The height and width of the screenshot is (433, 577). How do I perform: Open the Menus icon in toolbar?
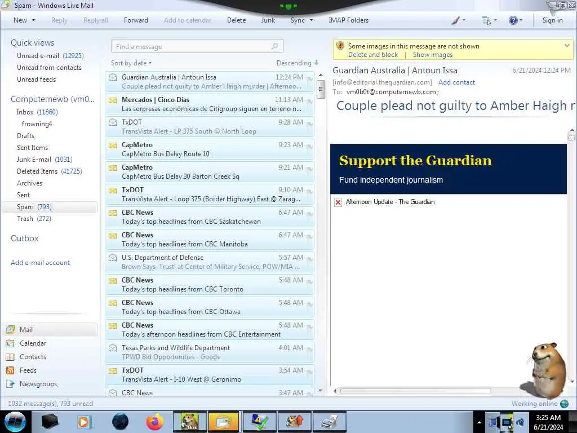[486, 21]
